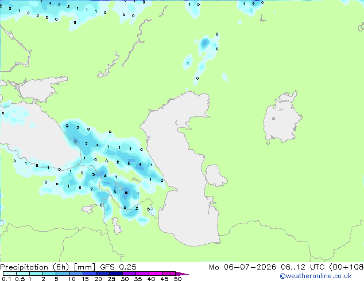
Task: Pick the 1–2 mm legend color swatch
Action: (x=36, y=274)
